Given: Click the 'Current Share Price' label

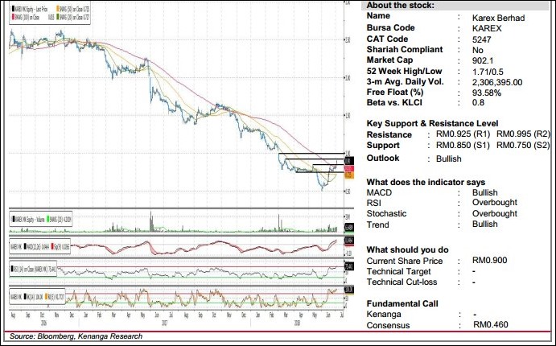Looking at the screenshot, I should tap(405, 261).
